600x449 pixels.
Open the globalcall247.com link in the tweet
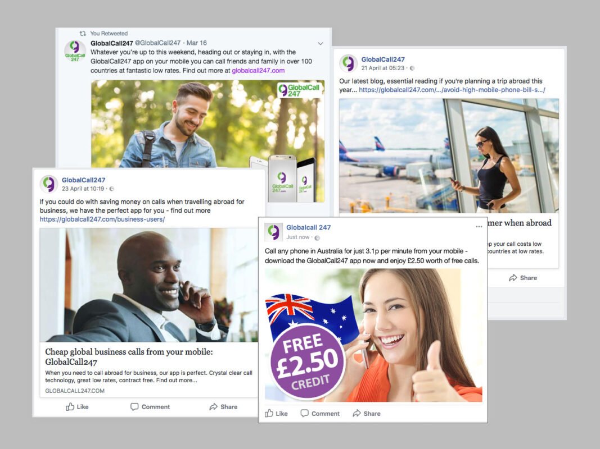coord(258,71)
